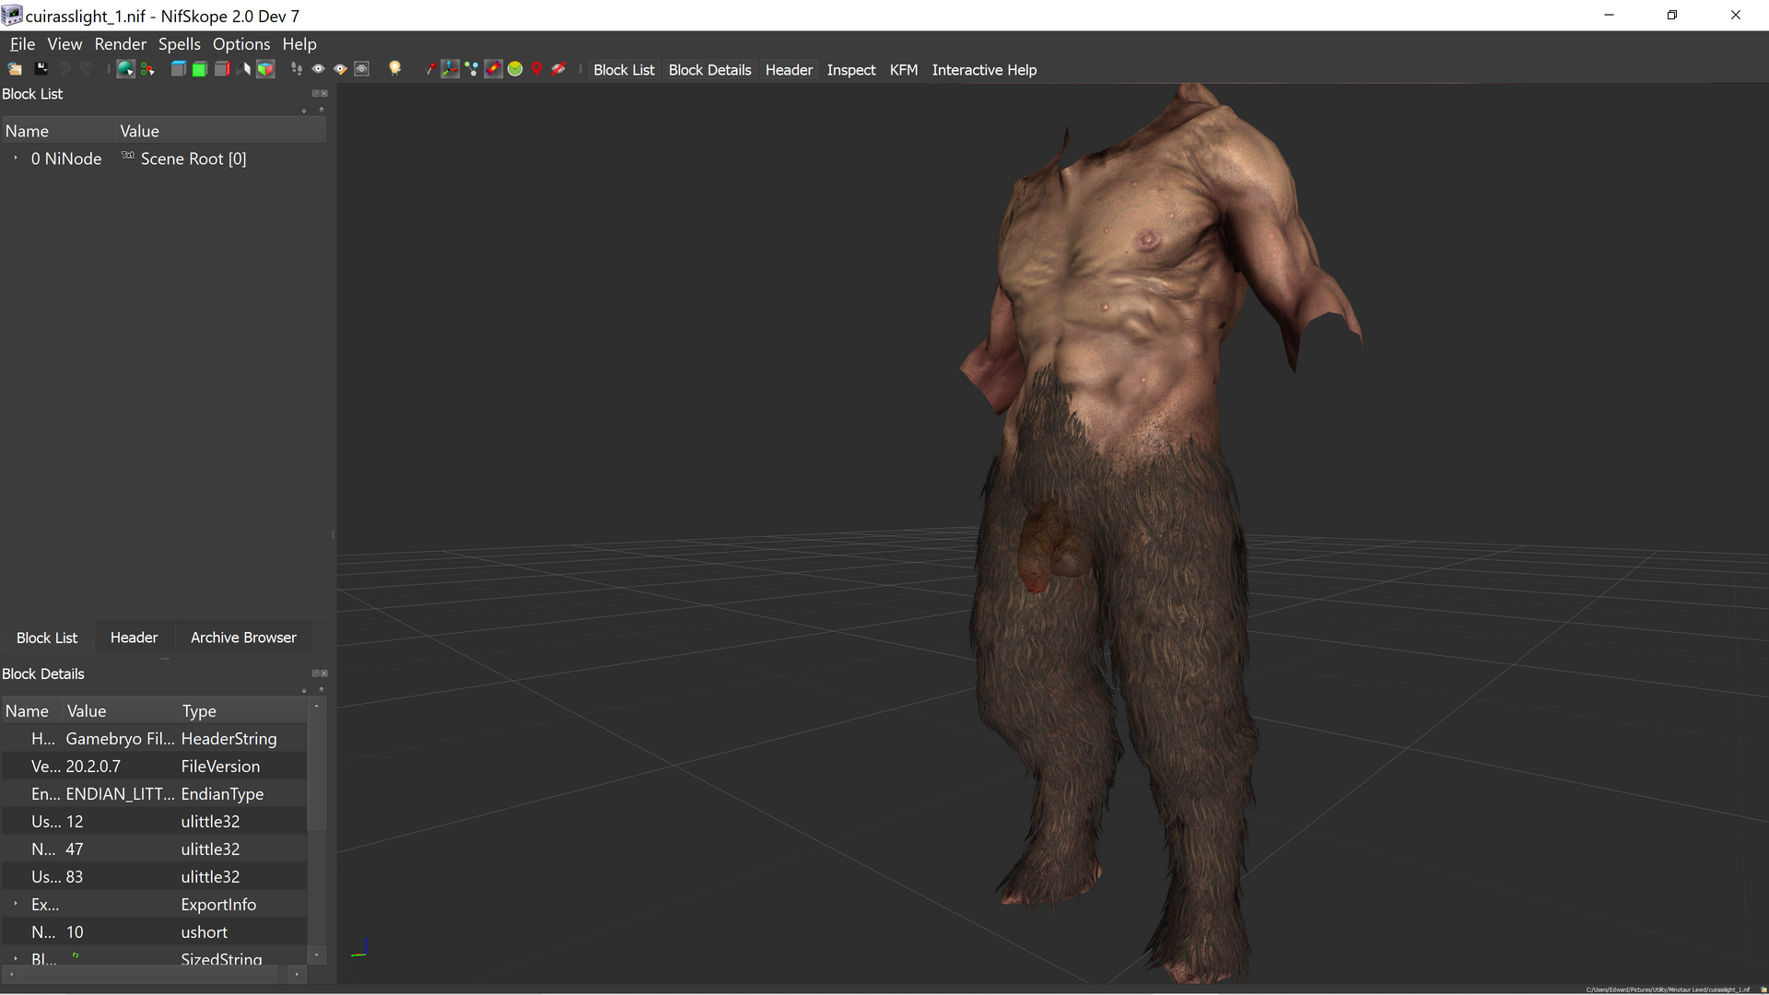This screenshot has width=1769, height=995.
Task: Click Block Details scroll down arrow
Action: click(x=316, y=955)
